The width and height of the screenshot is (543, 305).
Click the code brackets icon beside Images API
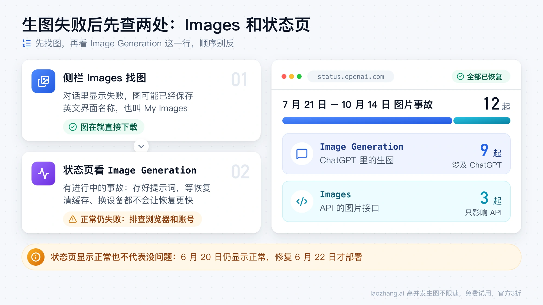[302, 201]
